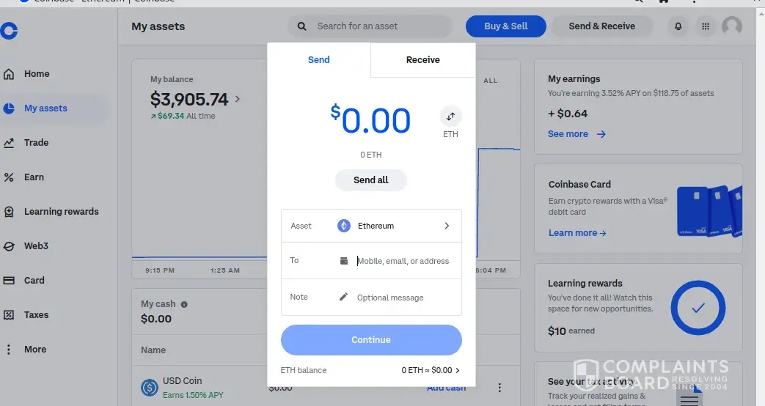The height and width of the screenshot is (406, 765).
Task: Open notifications bell icon
Action: (x=678, y=26)
